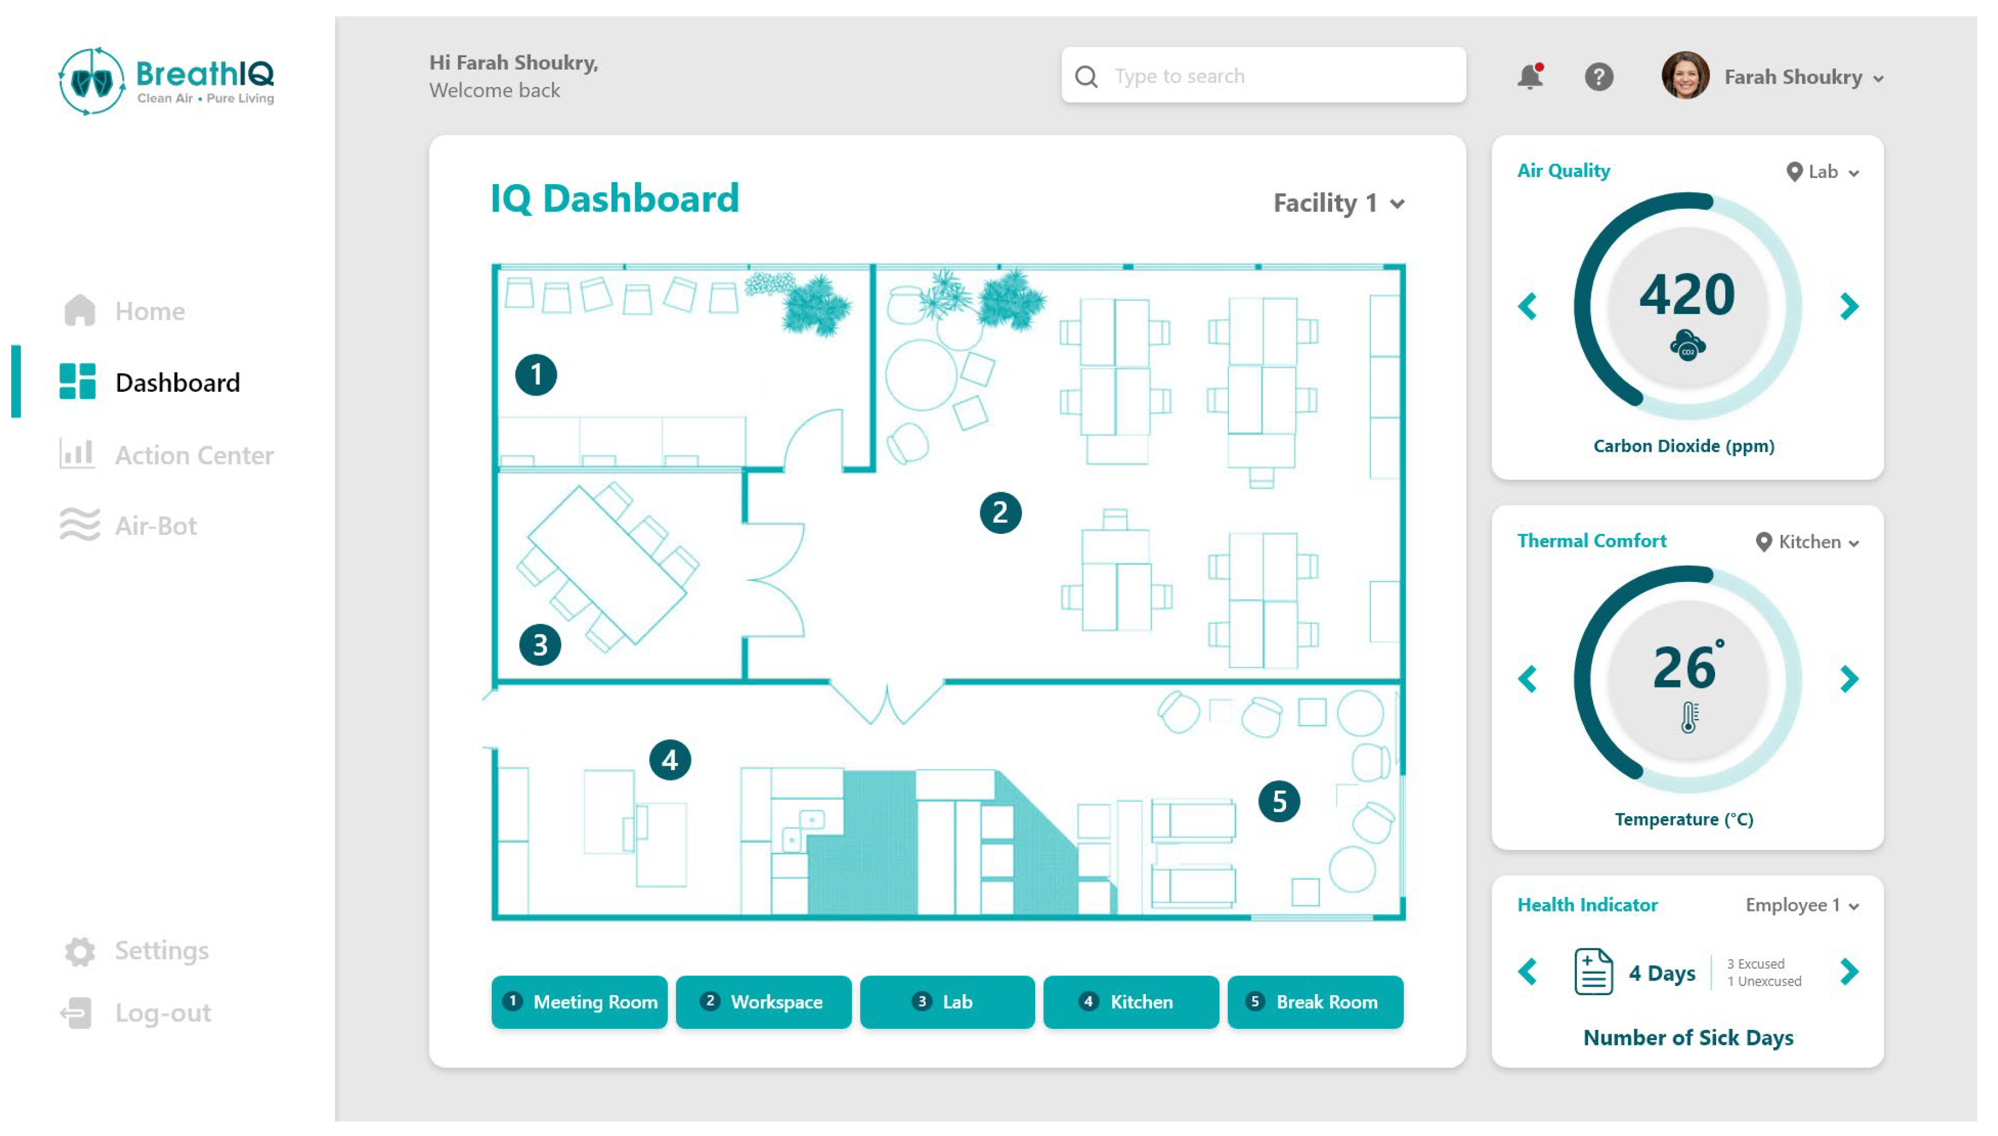This screenshot has height=1136, width=1998.
Task: Click the notification bell icon
Action: coord(1529,76)
